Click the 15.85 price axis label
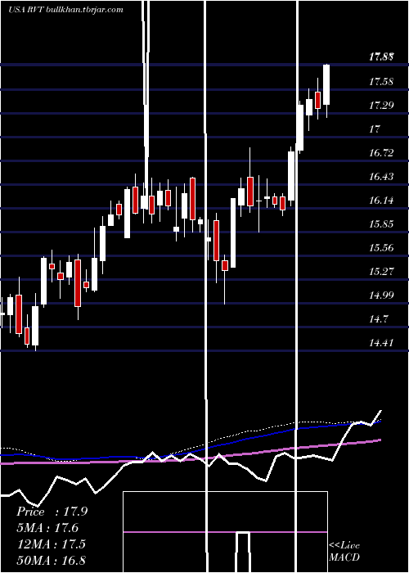409x573 pixels. point(381,224)
